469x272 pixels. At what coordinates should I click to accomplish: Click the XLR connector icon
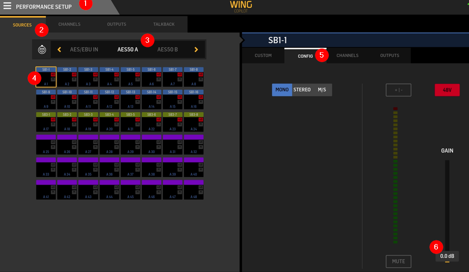coord(41,50)
